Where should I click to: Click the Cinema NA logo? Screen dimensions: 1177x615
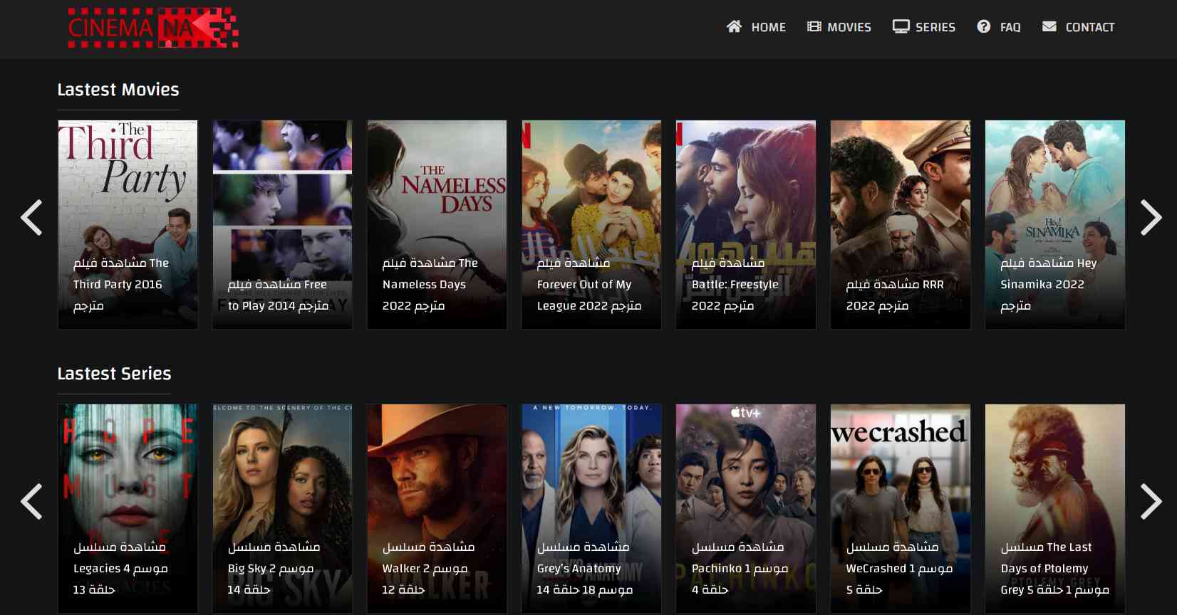(x=153, y=28)
